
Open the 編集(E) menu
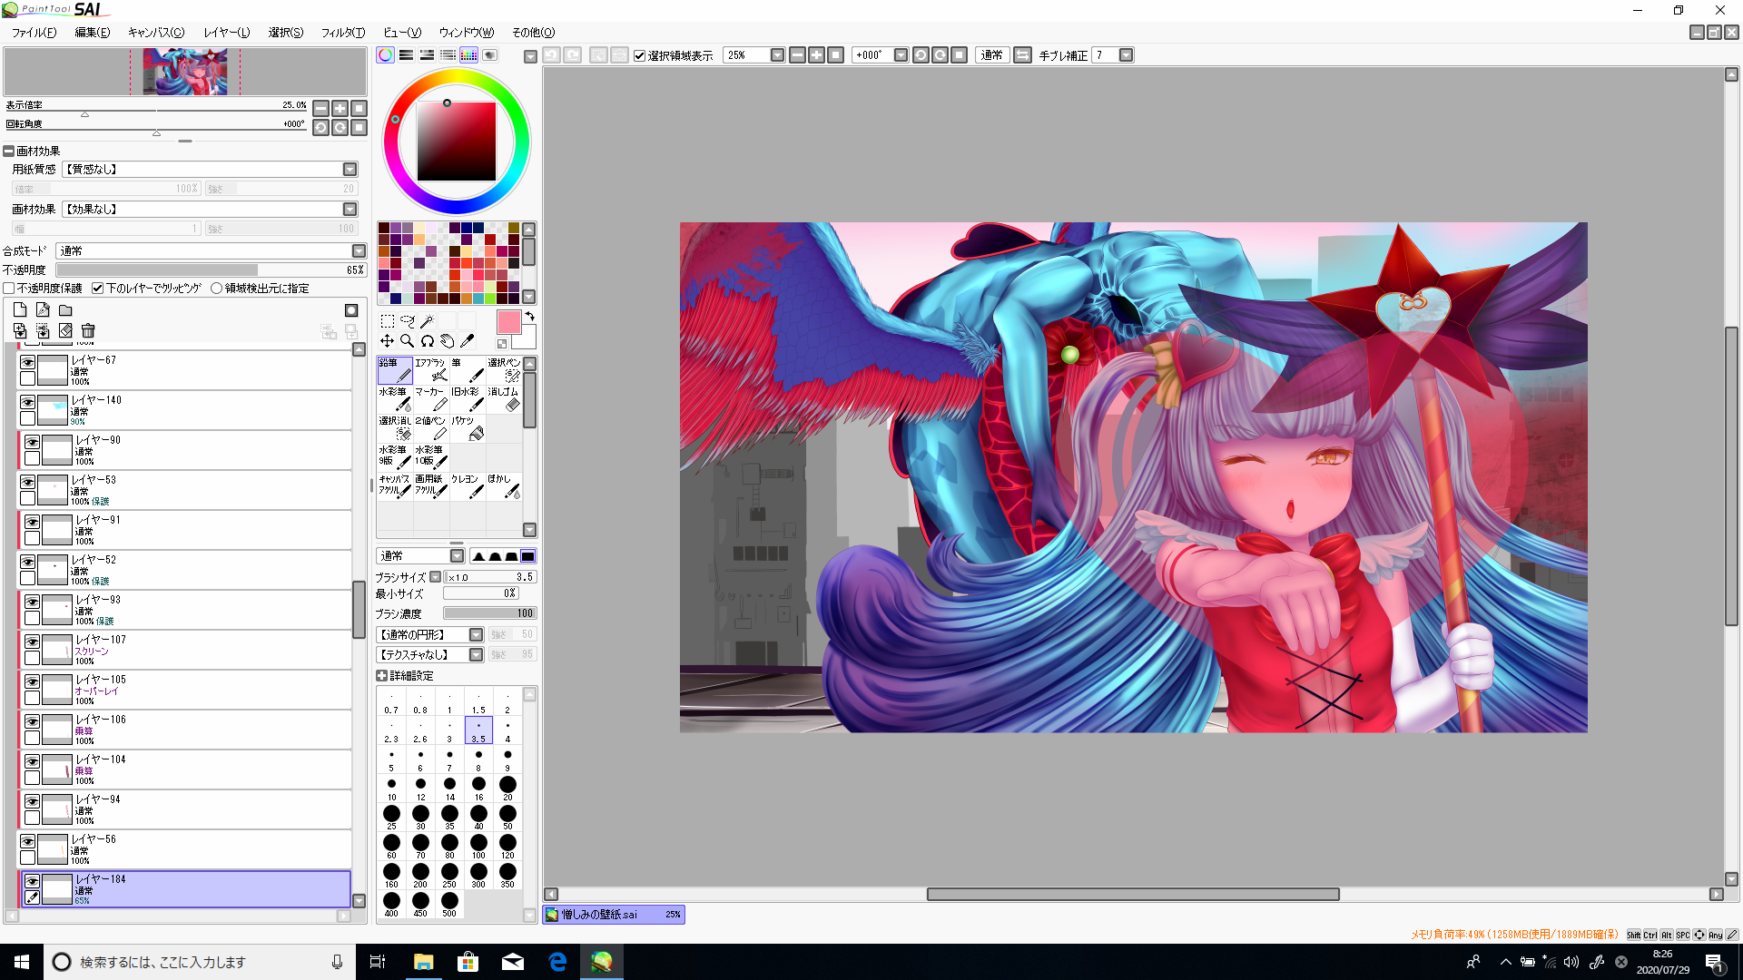click(x=92, y=33)
